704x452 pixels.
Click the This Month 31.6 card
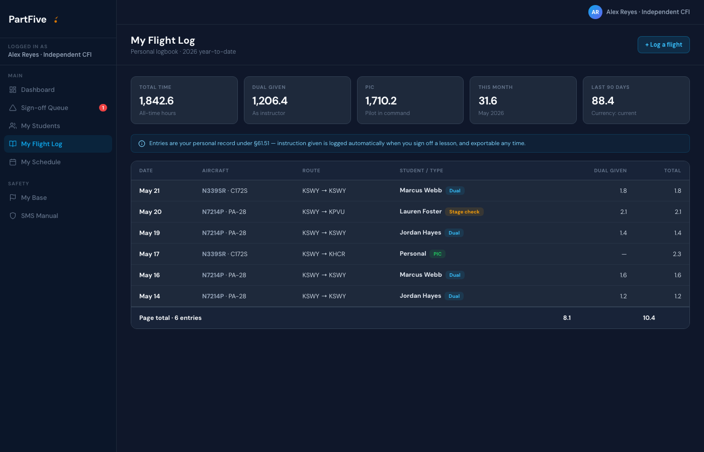pyautogui.click(x=523, y=100)
